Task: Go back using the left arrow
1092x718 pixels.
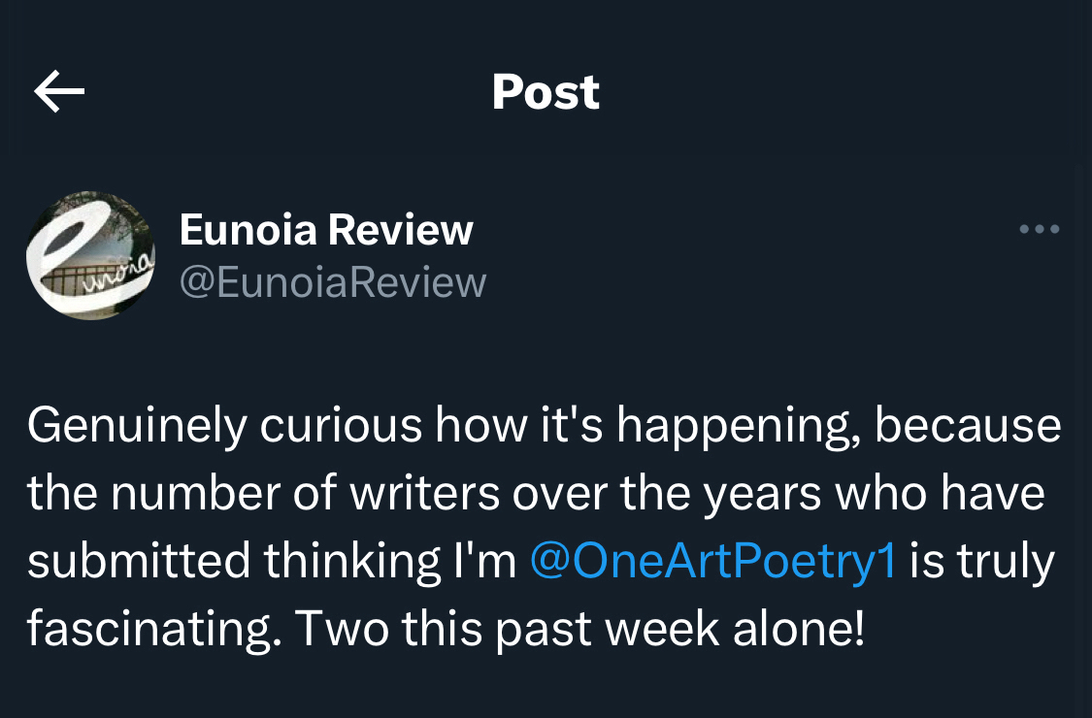Action: [59, 92]
